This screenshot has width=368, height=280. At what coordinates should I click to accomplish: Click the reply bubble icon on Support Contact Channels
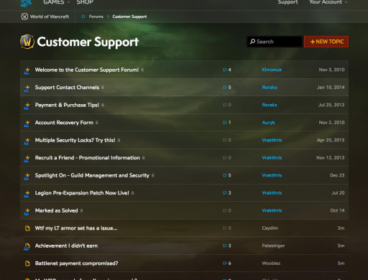point(224,88)
